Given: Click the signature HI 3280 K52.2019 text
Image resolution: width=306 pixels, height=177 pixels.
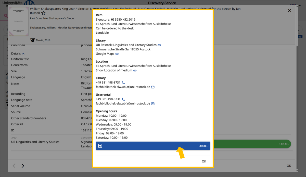Looking at the screenshot, I should pyautogui.click(x=116, y=19).
